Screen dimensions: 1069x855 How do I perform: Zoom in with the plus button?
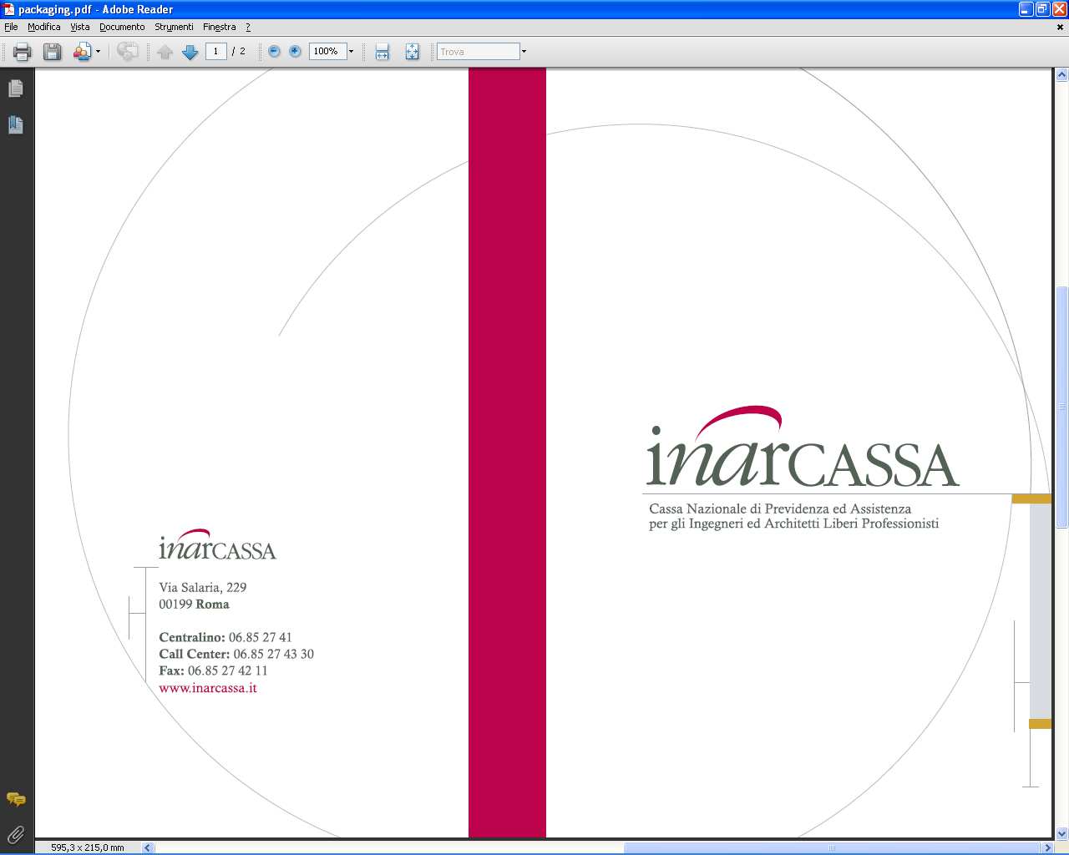tap(295, 52)
